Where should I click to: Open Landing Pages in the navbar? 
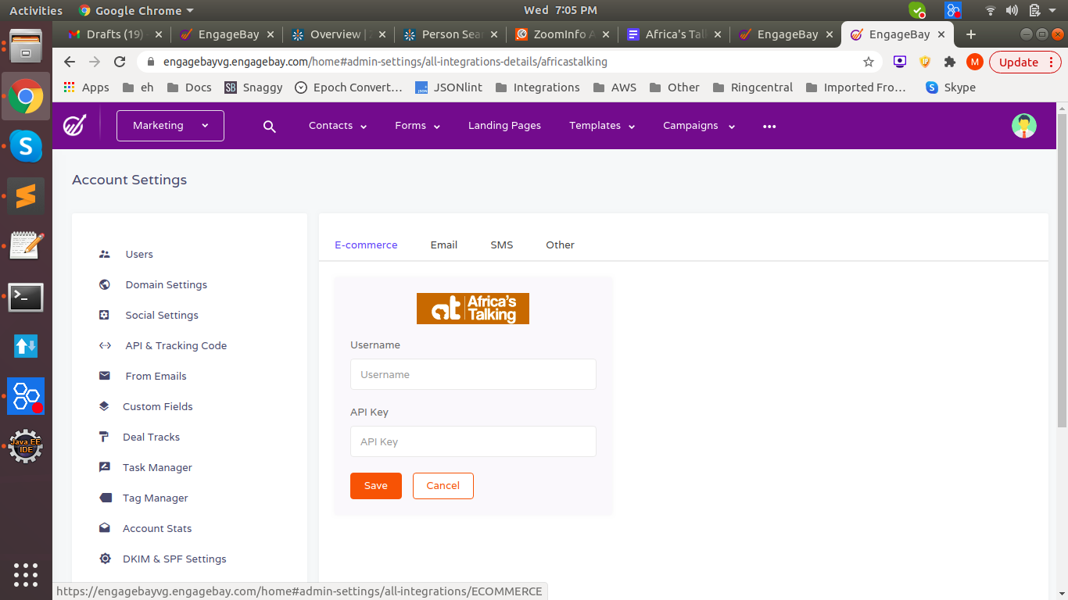coord(504,126)
